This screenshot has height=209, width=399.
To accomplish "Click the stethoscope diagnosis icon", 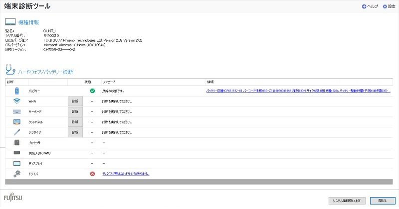I will tap(10, 70).
